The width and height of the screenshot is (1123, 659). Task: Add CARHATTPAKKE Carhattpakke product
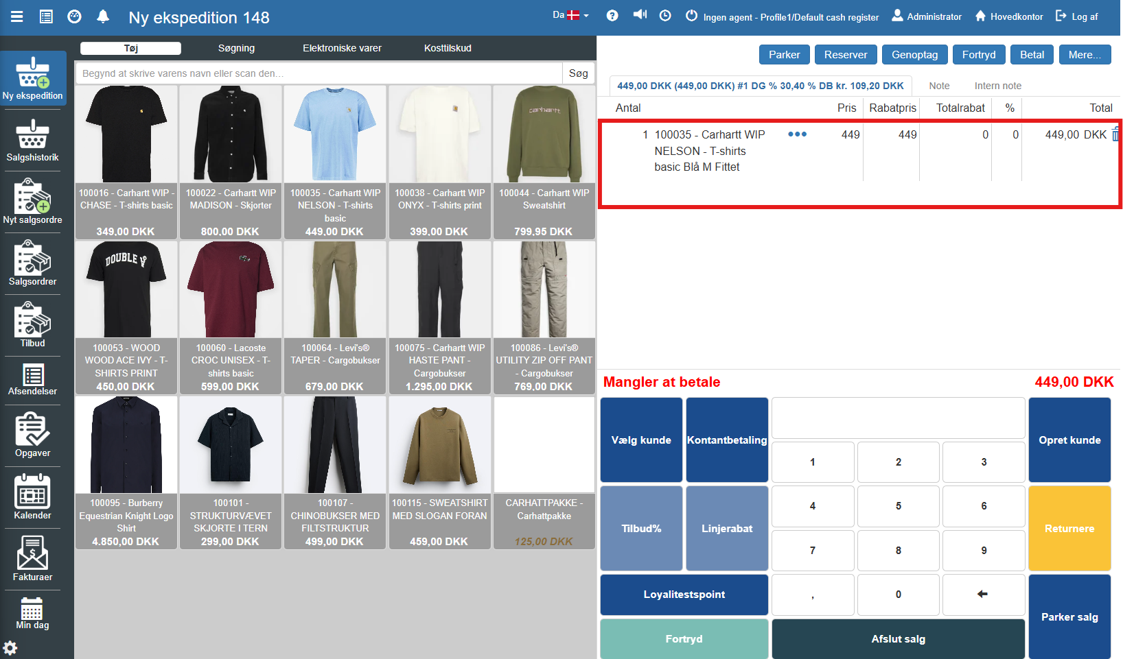[x=544, y=472]
